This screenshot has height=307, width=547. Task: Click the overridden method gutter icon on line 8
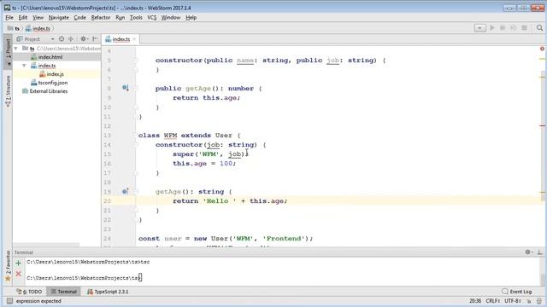tap(126, 88)
